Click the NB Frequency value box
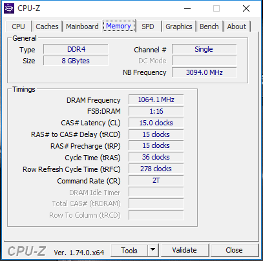Screen dimensions: 263x261 (x=204, y=72)
